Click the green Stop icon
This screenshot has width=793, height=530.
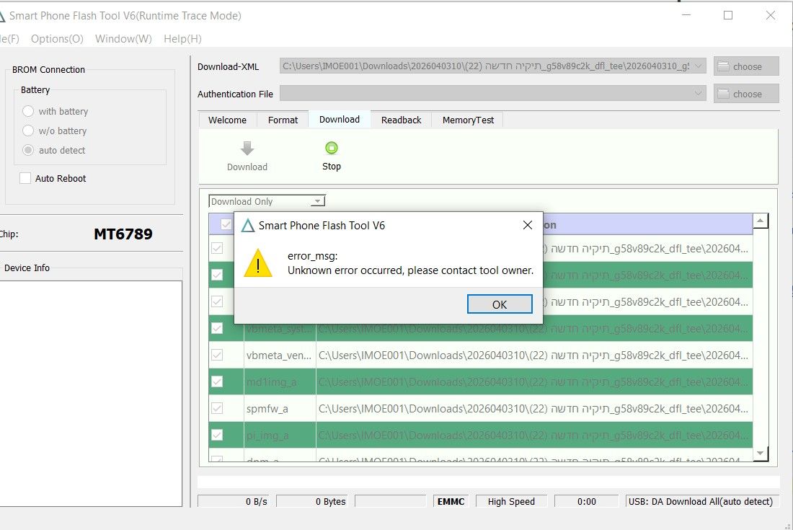(332, 148)
